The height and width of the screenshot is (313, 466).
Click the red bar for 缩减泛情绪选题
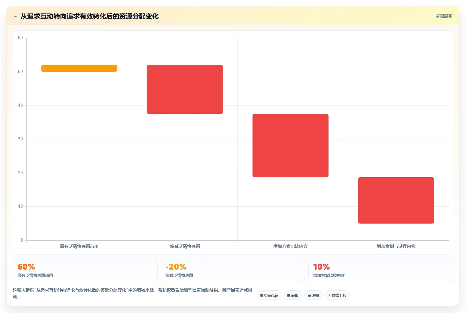click(185, 89)
